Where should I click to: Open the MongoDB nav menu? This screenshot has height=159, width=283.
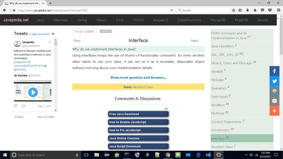(x=218, y=20)
